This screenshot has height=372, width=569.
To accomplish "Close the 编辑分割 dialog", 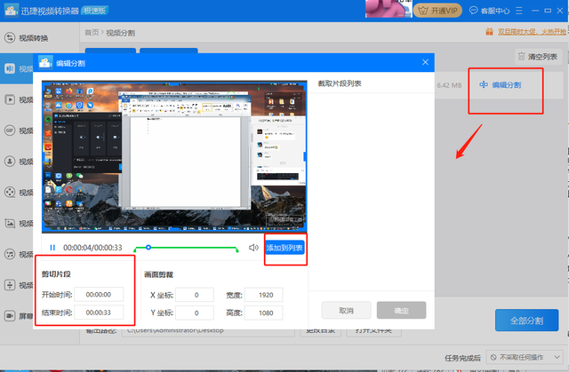I will pos(425,62).
